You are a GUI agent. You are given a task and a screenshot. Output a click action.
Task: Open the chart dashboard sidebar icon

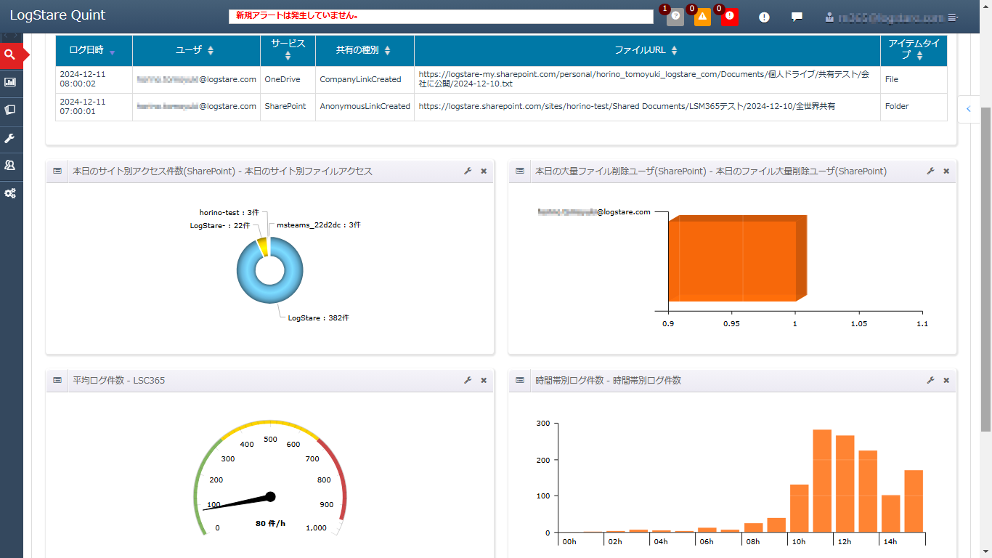pyautogui.click(x=10, y=82)
